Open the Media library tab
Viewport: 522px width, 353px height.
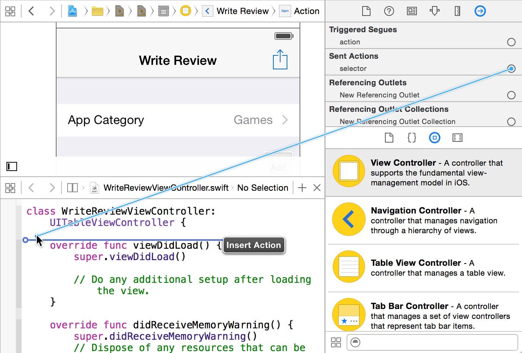[x=457, y=138]
